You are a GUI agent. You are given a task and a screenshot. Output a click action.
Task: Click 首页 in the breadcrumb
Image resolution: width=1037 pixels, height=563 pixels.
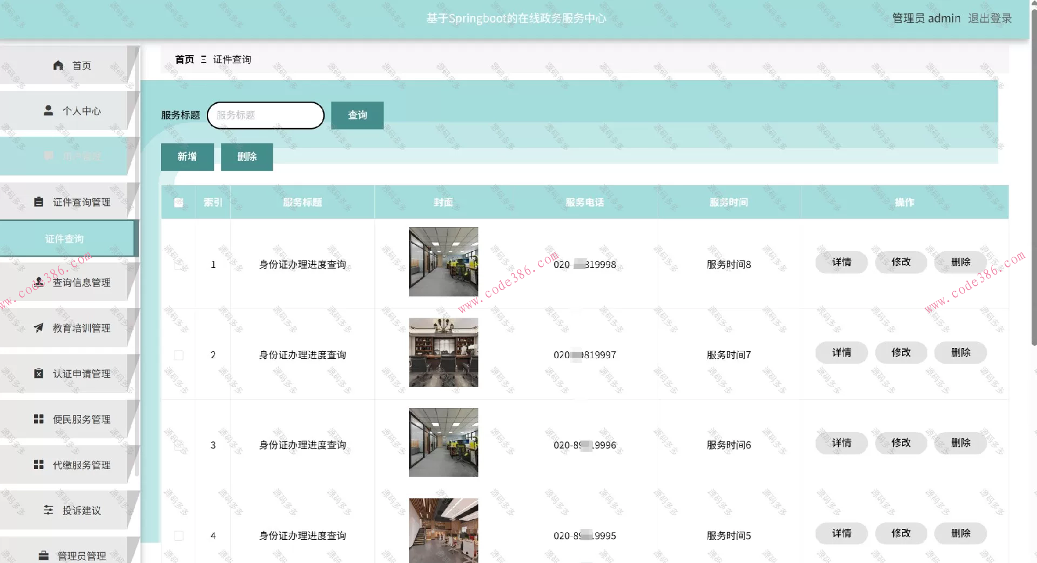click(183, 59)
